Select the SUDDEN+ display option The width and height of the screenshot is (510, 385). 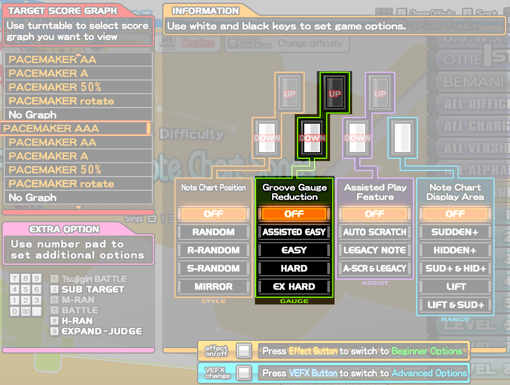[x=455, y=232]
